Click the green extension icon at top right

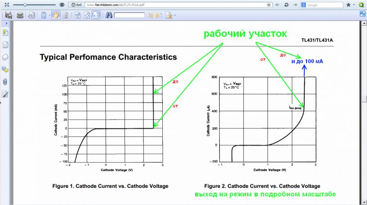point(361,5)
